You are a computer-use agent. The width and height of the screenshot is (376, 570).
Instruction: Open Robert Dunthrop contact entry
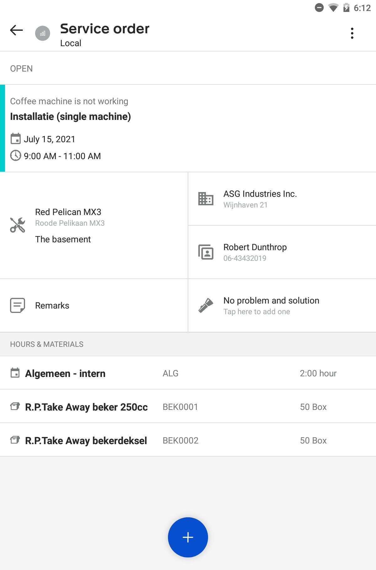282,252
